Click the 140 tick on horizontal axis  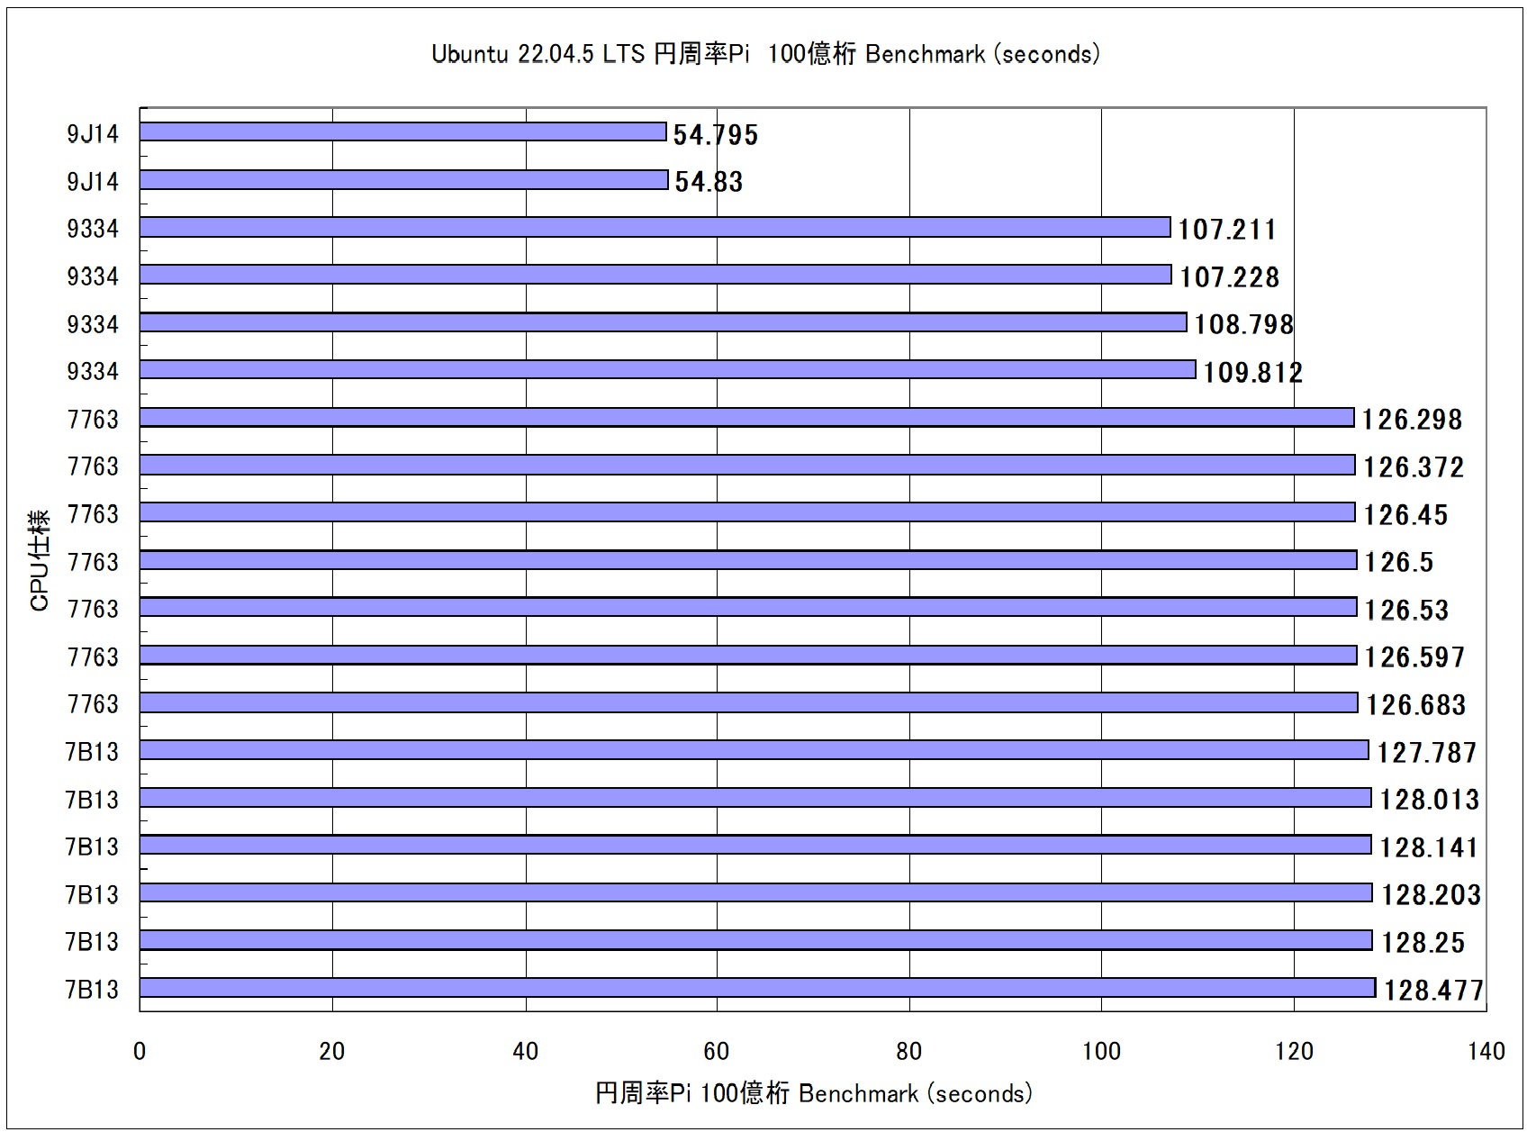click(x=1486, y=1051)
